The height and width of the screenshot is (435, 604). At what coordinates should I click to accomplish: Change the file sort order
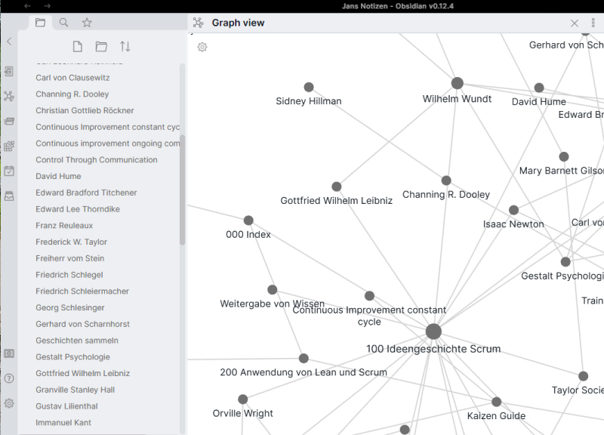125,47
